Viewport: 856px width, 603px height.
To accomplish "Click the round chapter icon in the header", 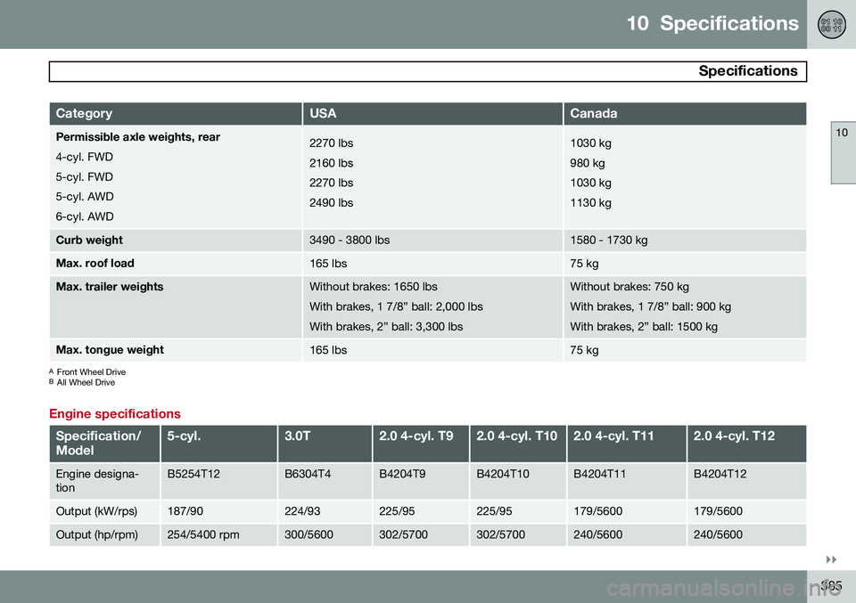I will pyautogui.click(x=831, y=25).
